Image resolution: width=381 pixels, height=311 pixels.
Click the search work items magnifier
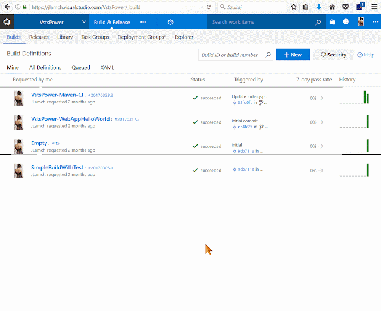point(318,22)
